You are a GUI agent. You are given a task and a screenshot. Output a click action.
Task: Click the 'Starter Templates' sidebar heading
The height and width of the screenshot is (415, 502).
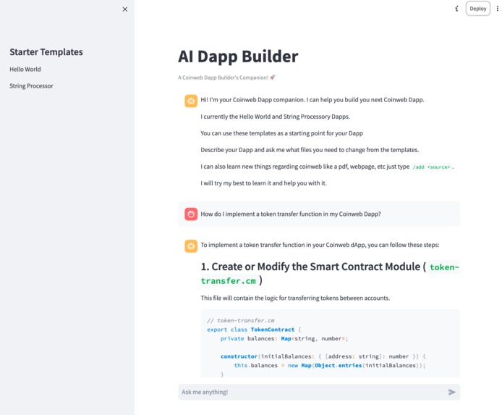click(x=46, y=52)
